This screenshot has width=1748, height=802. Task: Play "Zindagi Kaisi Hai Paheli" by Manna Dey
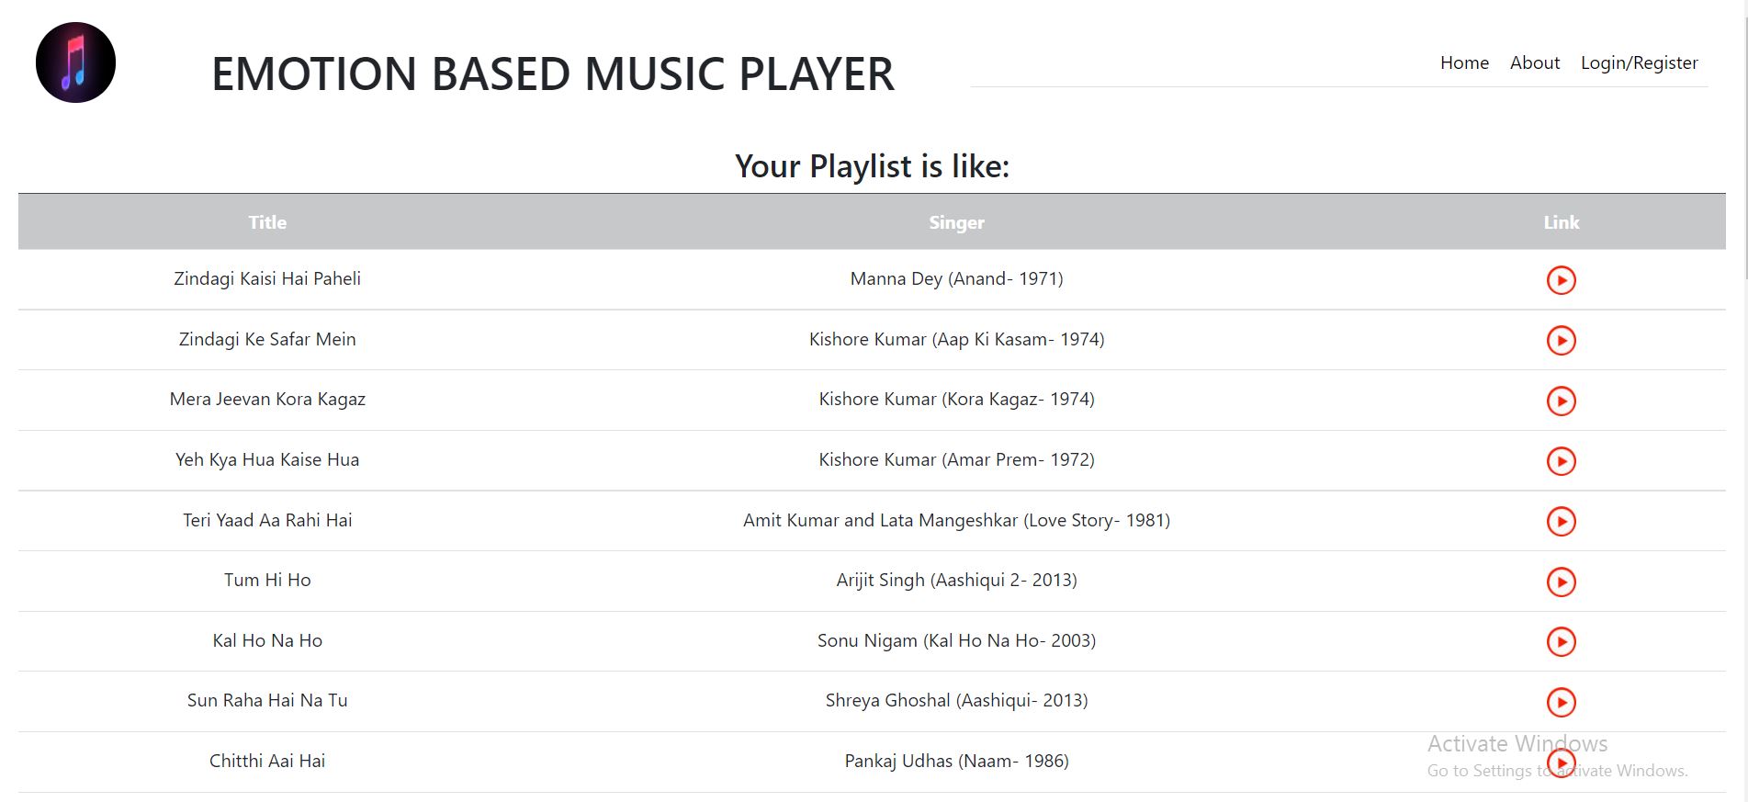(1561, 280)
